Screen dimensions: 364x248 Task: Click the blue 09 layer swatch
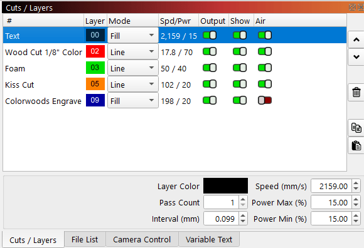95,100
